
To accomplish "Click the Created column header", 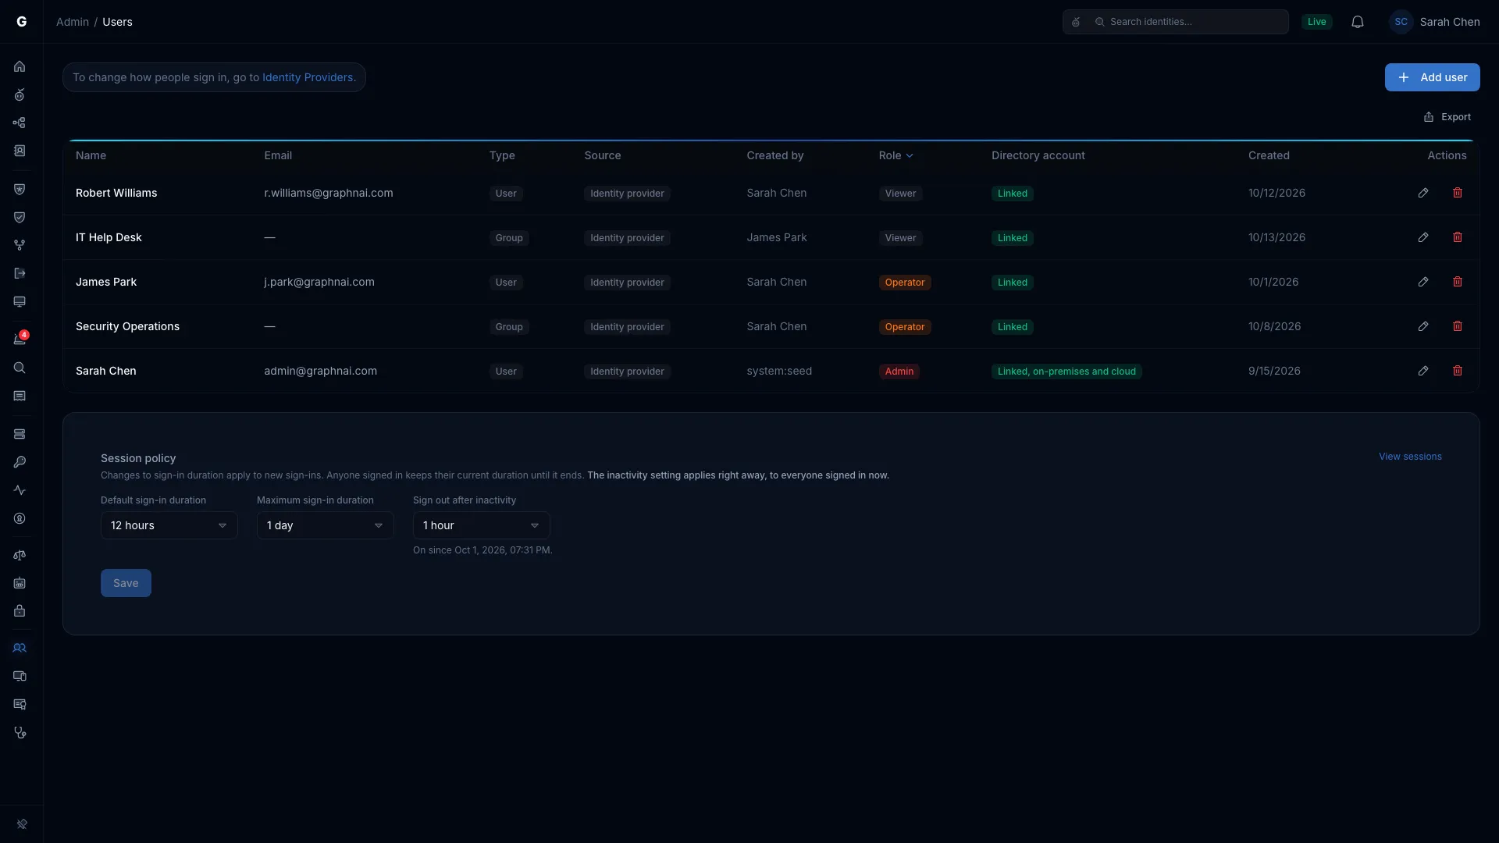I will coord(1269,155).
